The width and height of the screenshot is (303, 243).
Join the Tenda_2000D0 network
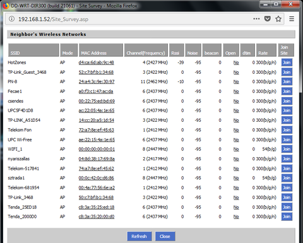(x=287, y=216)
